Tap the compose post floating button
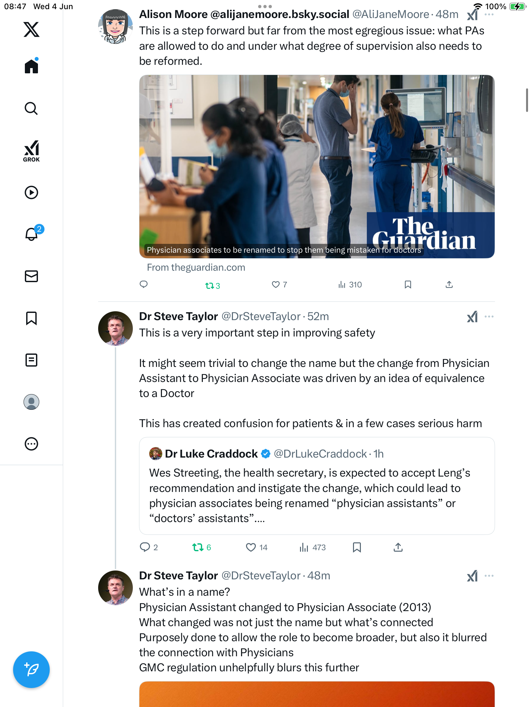This screenshot has width=530, height=707. point(31,670)
